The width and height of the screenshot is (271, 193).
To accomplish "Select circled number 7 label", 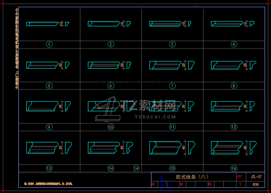I will point(172,86).
